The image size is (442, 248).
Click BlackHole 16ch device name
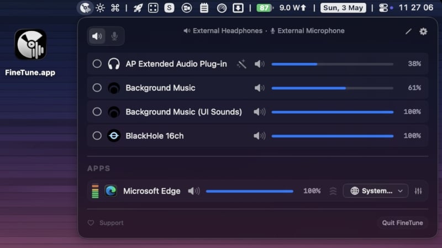click(155, 136)
